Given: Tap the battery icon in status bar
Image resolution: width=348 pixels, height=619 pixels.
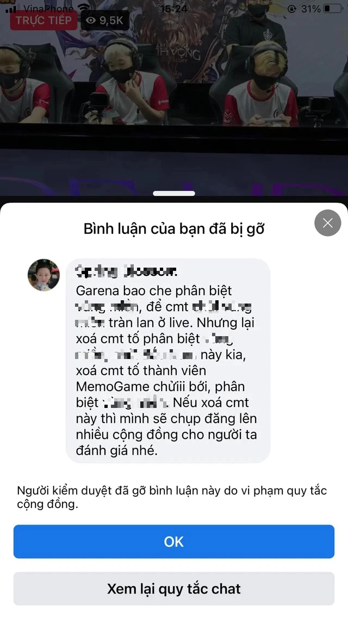Looking at the screenshot, I should pos(333,8).
